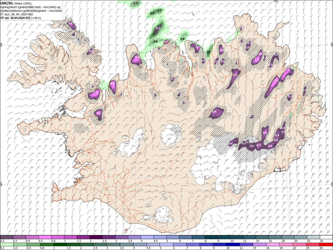Select the pale lavender snow scale swatch

point(147,237)
